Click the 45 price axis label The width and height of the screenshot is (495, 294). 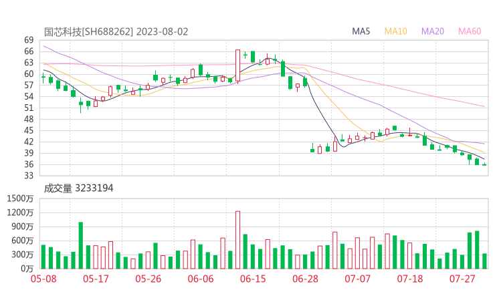click(29, 130)
